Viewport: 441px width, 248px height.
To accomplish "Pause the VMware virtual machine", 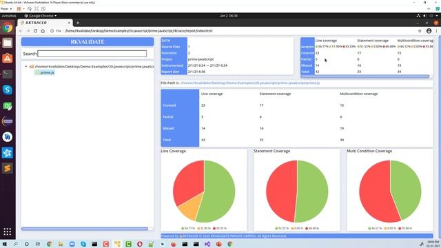I will (19, 9).
